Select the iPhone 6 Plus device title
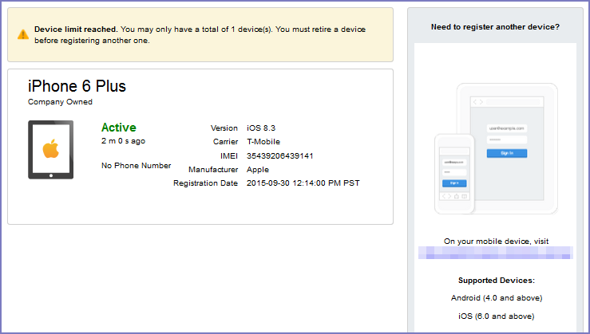Viewport: 590px width, 334px height. point(77,86)
